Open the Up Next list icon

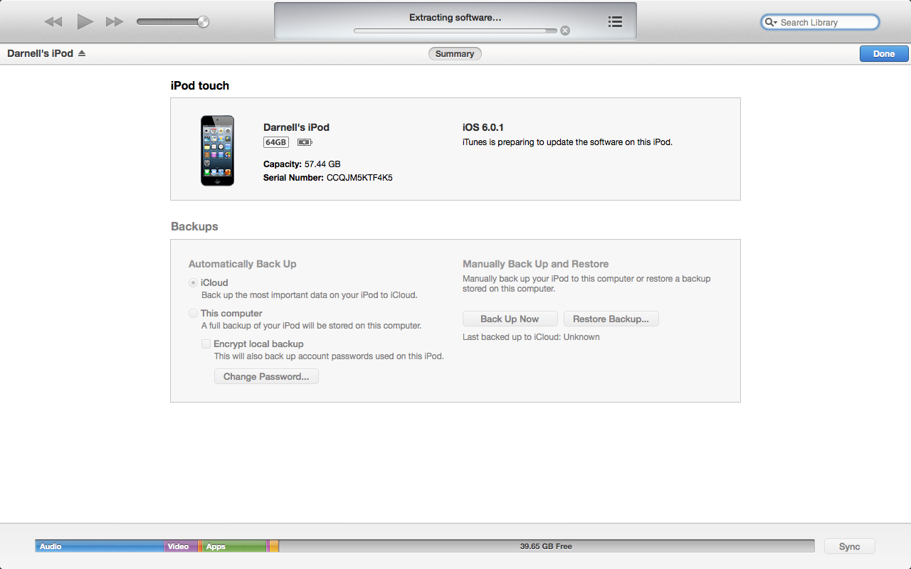click(x=616, y=22)
